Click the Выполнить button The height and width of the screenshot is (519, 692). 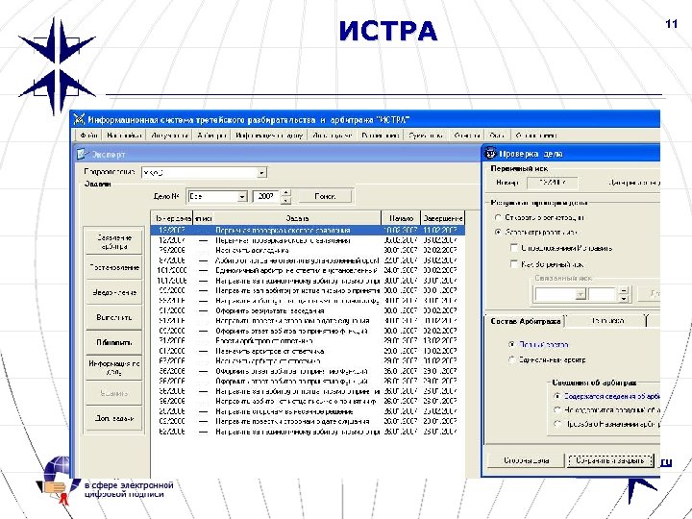point(113,317)
